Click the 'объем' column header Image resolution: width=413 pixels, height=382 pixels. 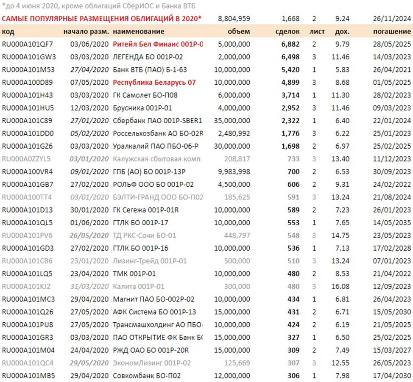coord(239,31)
